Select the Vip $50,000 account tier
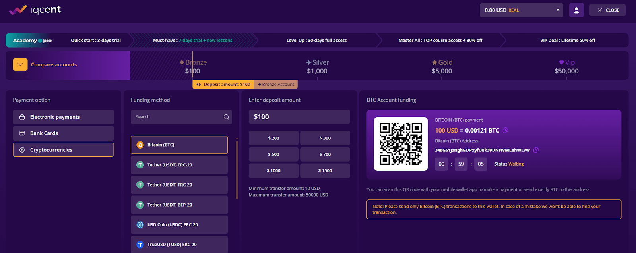Screen dimensions: 636x253 tap(566, 67)
